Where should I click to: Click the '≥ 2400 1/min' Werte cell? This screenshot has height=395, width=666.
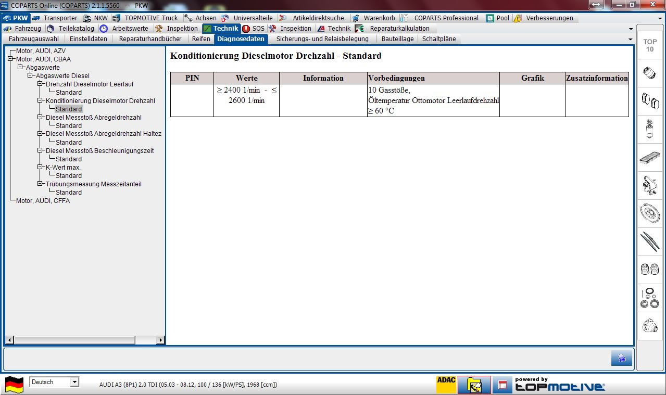tap(246, 100)
